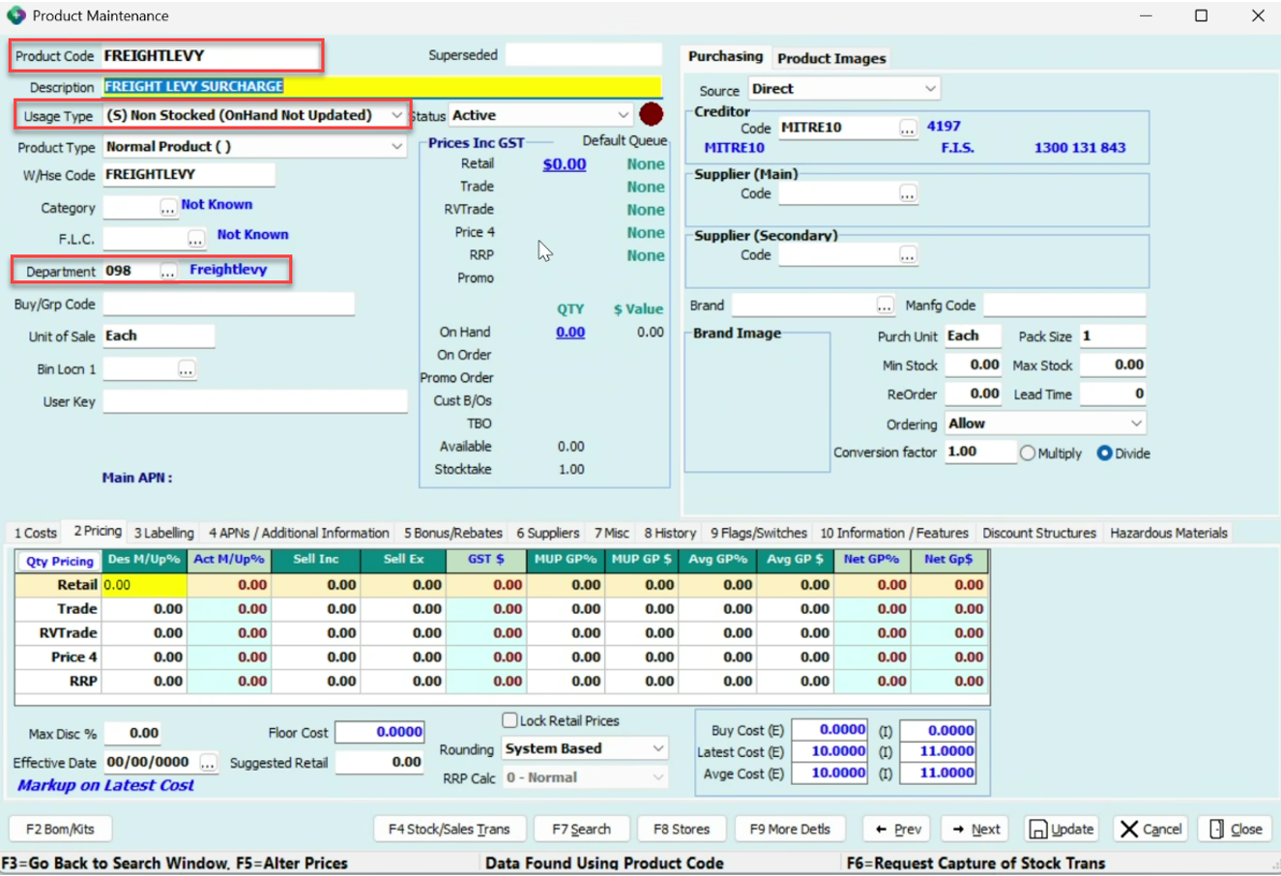Select the Divide conversion radio button
The image size is (1281, 876).
pyautogui.click(x=1104, y=453)
